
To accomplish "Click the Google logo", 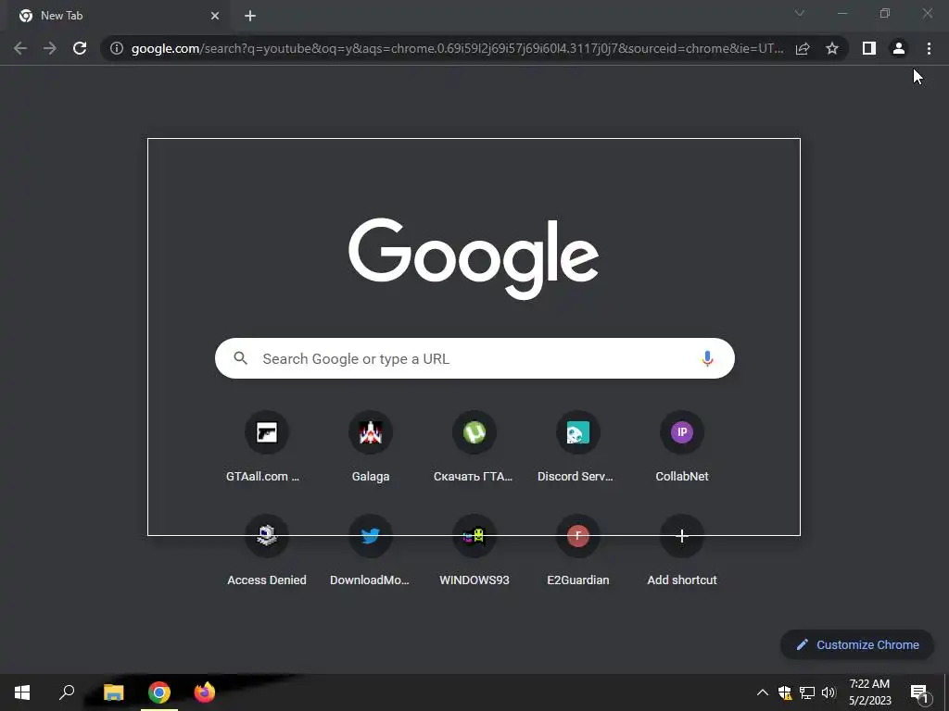I will point(474,259).
